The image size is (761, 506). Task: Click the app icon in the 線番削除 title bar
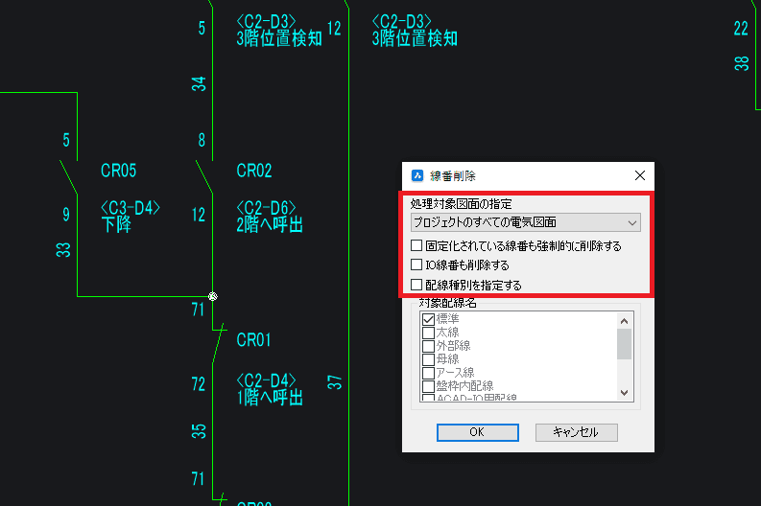[x=417, y=176]
